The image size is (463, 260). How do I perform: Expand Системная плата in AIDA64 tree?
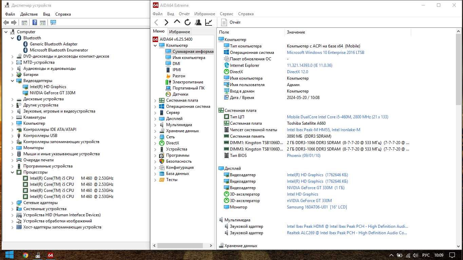click(x=155, y=100)
